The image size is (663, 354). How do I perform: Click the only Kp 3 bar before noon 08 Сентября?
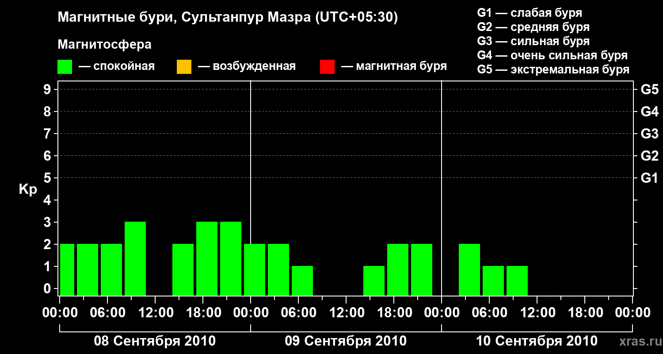pyautogui.click(x=135, y=258)
